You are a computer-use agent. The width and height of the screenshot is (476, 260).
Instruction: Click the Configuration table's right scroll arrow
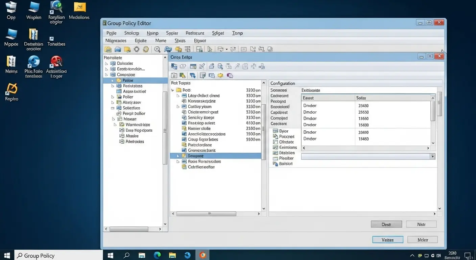click(x=428, y=148)
